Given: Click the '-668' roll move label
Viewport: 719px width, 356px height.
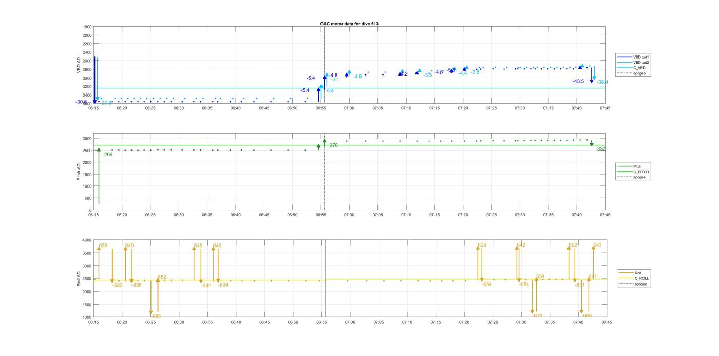Looking at the screenshot, I should (587, 316).
